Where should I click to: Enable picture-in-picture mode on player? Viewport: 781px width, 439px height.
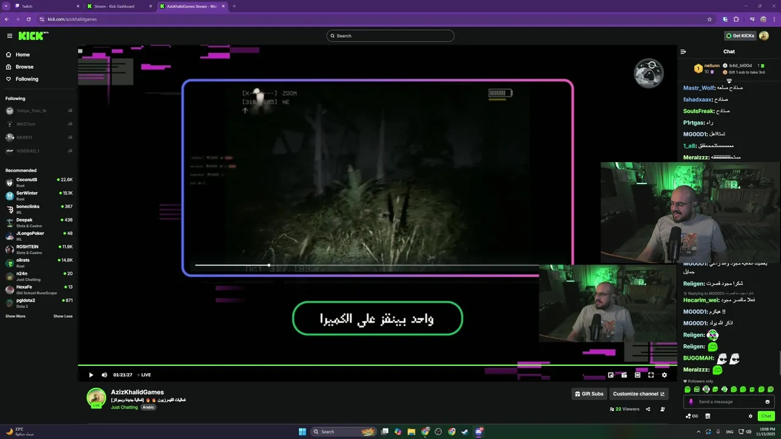coord(611,375)
